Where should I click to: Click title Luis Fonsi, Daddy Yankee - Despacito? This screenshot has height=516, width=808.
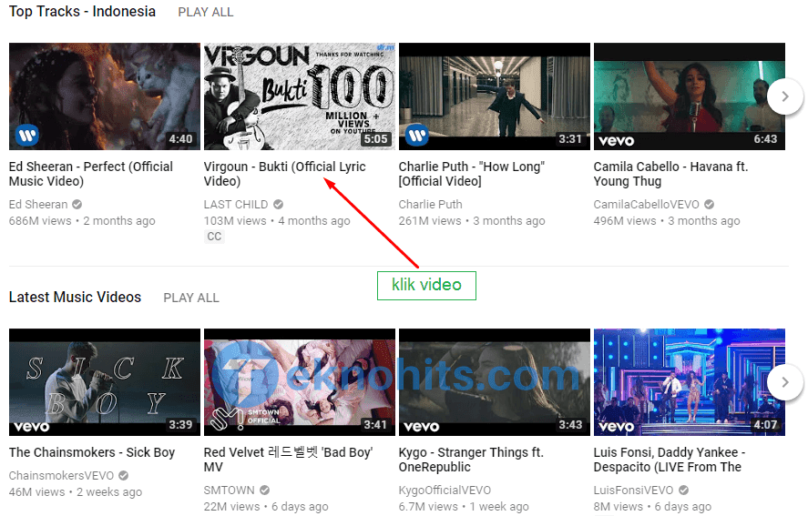tap(670, 460)
